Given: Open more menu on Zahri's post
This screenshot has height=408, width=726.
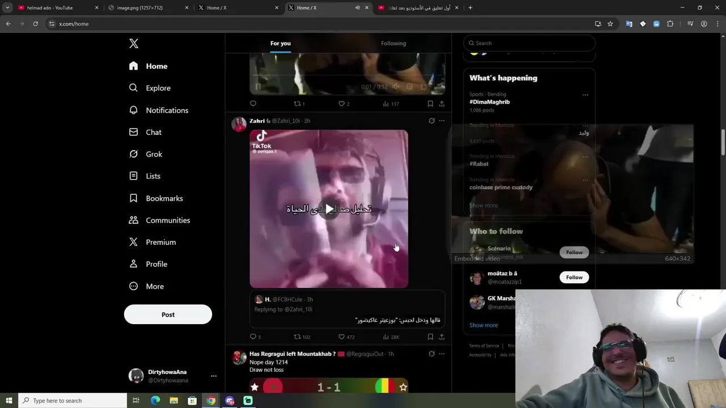Looking at the screenshot, I should point(442,121).
